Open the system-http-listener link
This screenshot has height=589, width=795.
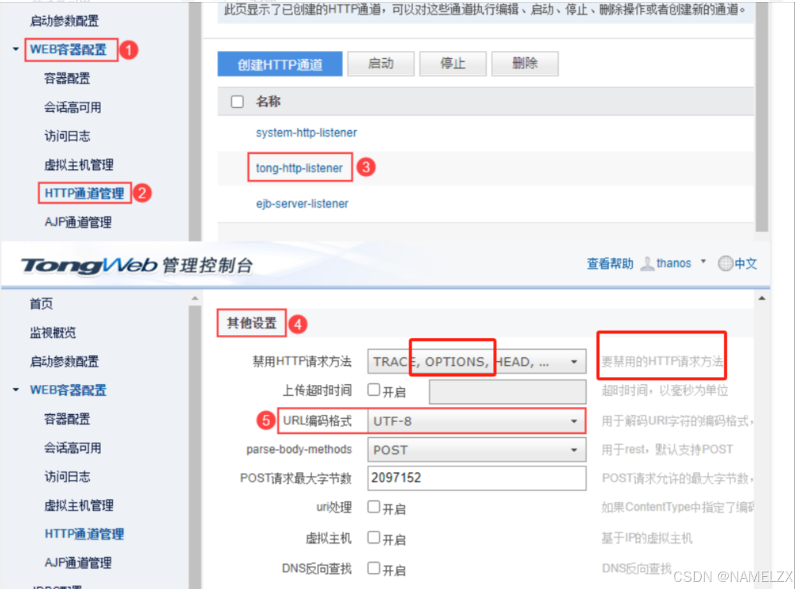tap(307, 133)
